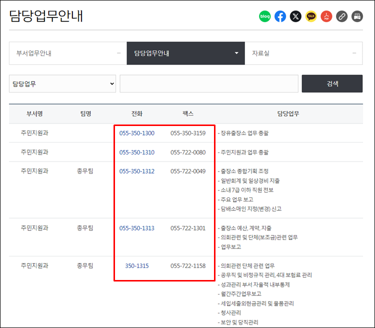
Task: Copy page link icon
Action: (x=342, y=16)
